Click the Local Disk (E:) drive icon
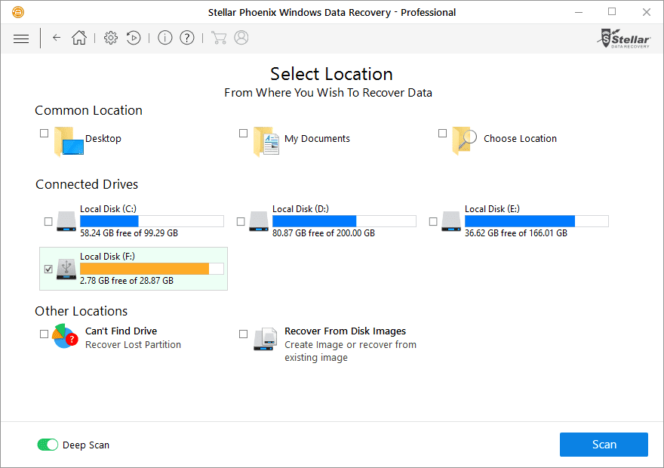Screen dimensions: 664x468 [451, 221]
